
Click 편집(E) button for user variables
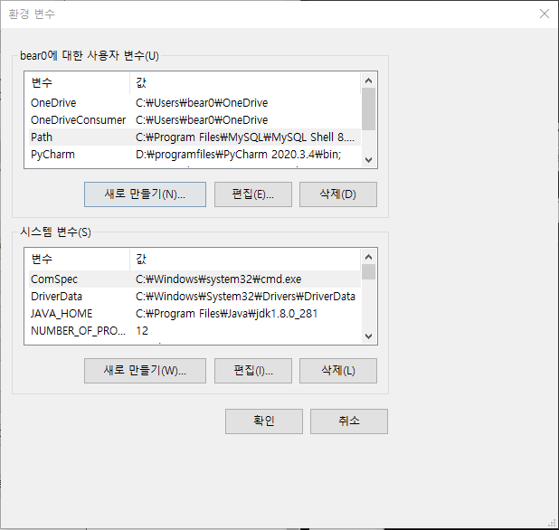pyautogui.click(x=253, y=194)
